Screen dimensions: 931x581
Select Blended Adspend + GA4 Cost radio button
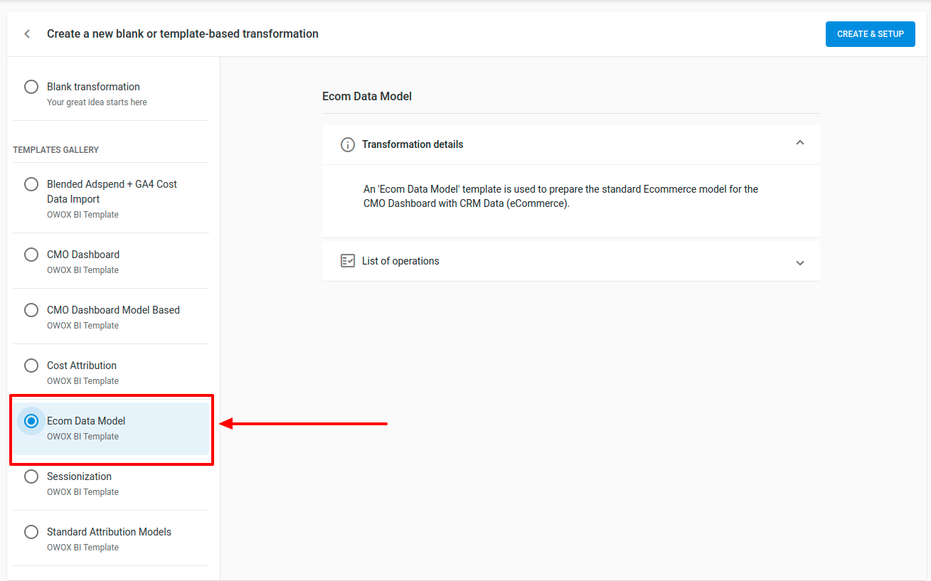click(x=31, y=184)
